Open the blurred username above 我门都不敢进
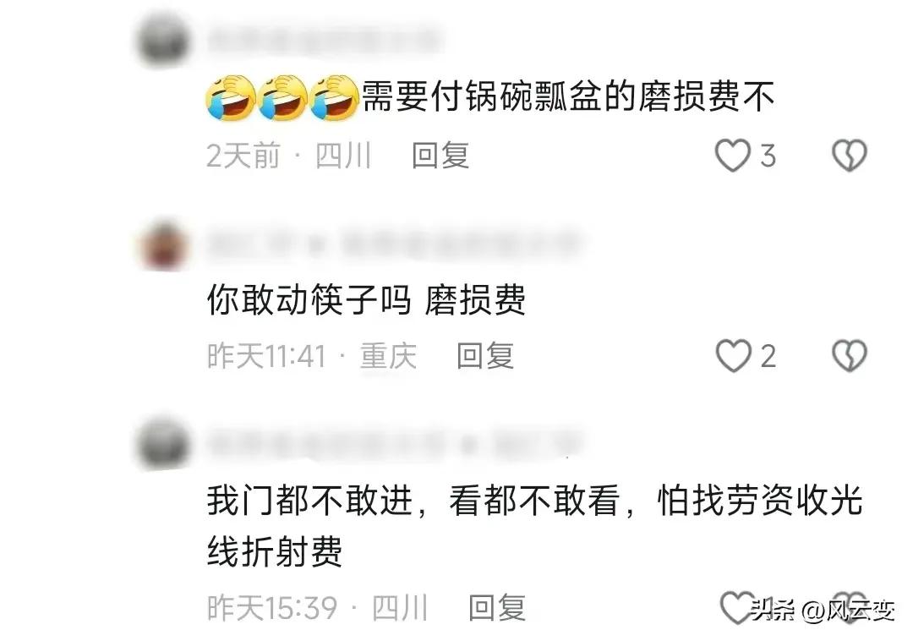 394,444
